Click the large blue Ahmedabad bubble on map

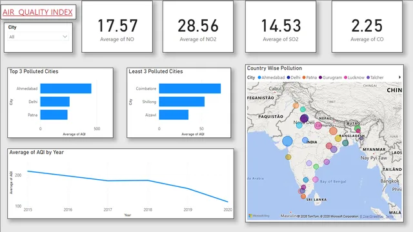coord(287,141)
